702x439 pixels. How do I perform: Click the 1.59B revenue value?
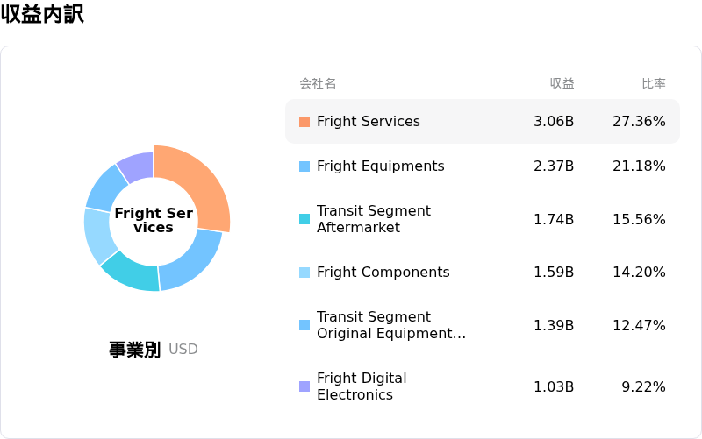pyautogui.click(x=554, y=272)
